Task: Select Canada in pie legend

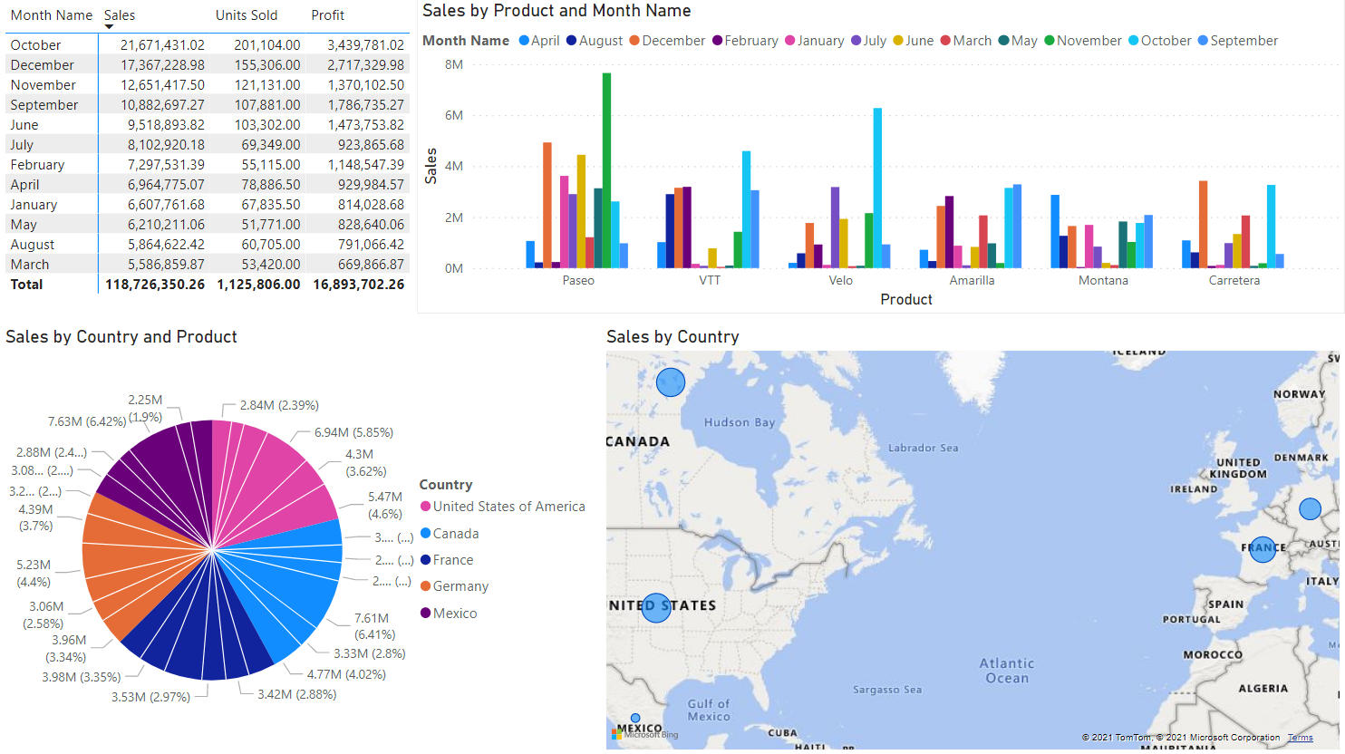Action: coord(450,534)
